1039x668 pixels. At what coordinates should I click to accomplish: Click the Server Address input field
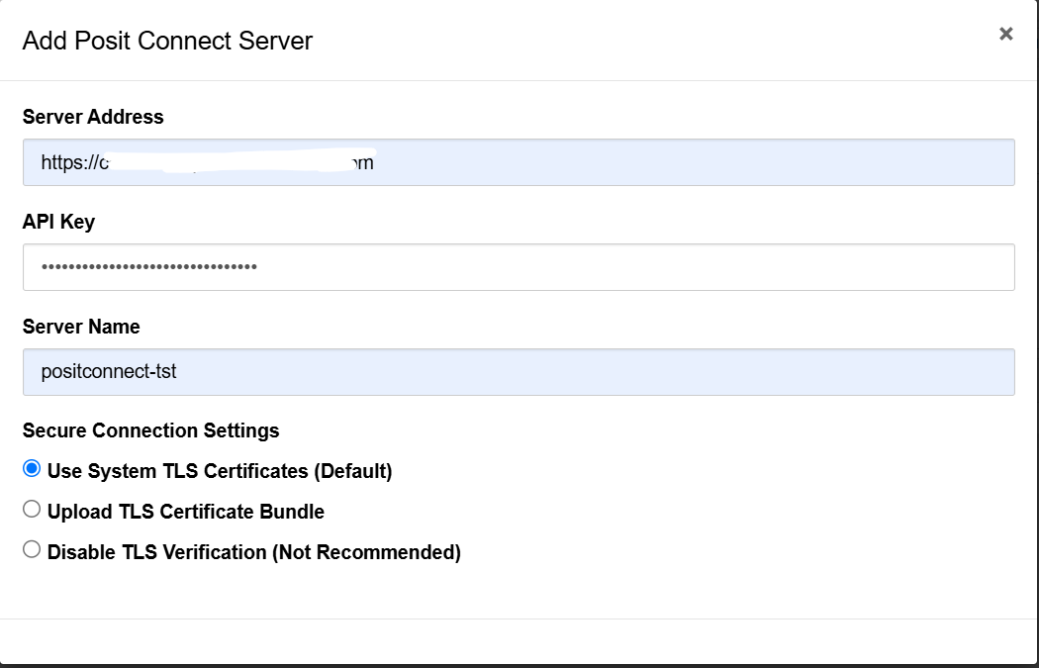(x=519, y=162)
